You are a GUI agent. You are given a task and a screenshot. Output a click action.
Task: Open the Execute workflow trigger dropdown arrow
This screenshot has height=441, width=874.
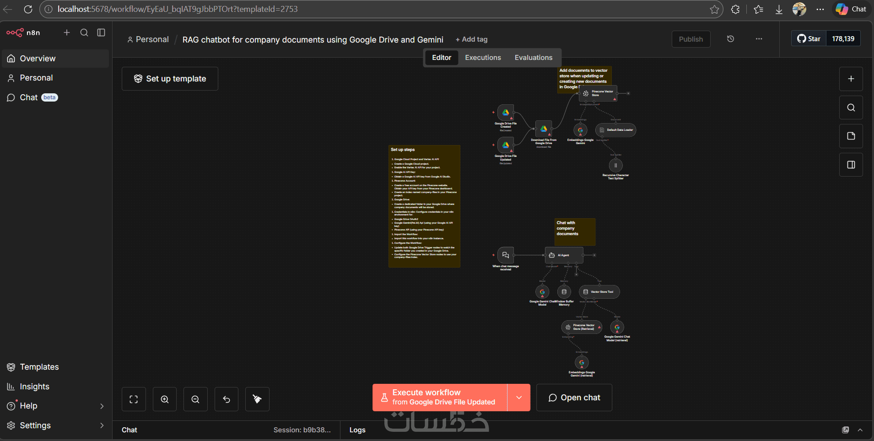(519, 398)
